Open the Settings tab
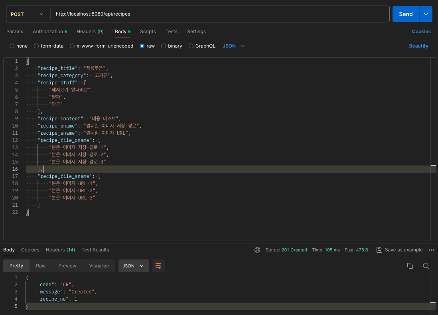The height and width of the screenshot is (315, 438). point(196,32)
